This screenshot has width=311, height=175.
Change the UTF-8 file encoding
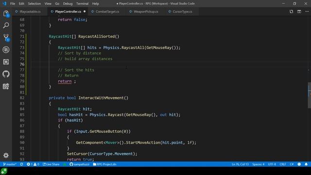coord(272,164)
